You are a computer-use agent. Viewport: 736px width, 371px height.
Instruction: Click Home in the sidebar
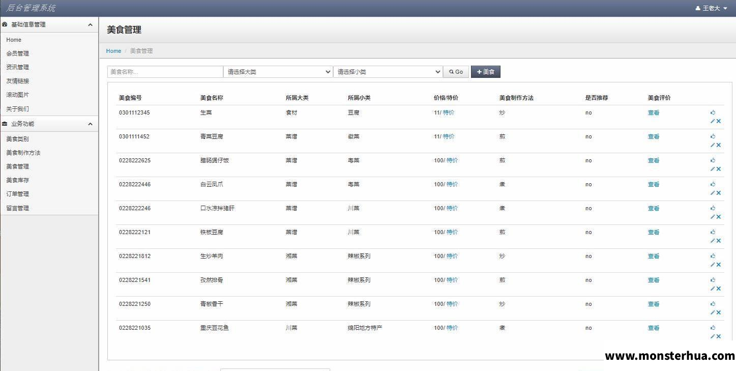click(14, 40)
